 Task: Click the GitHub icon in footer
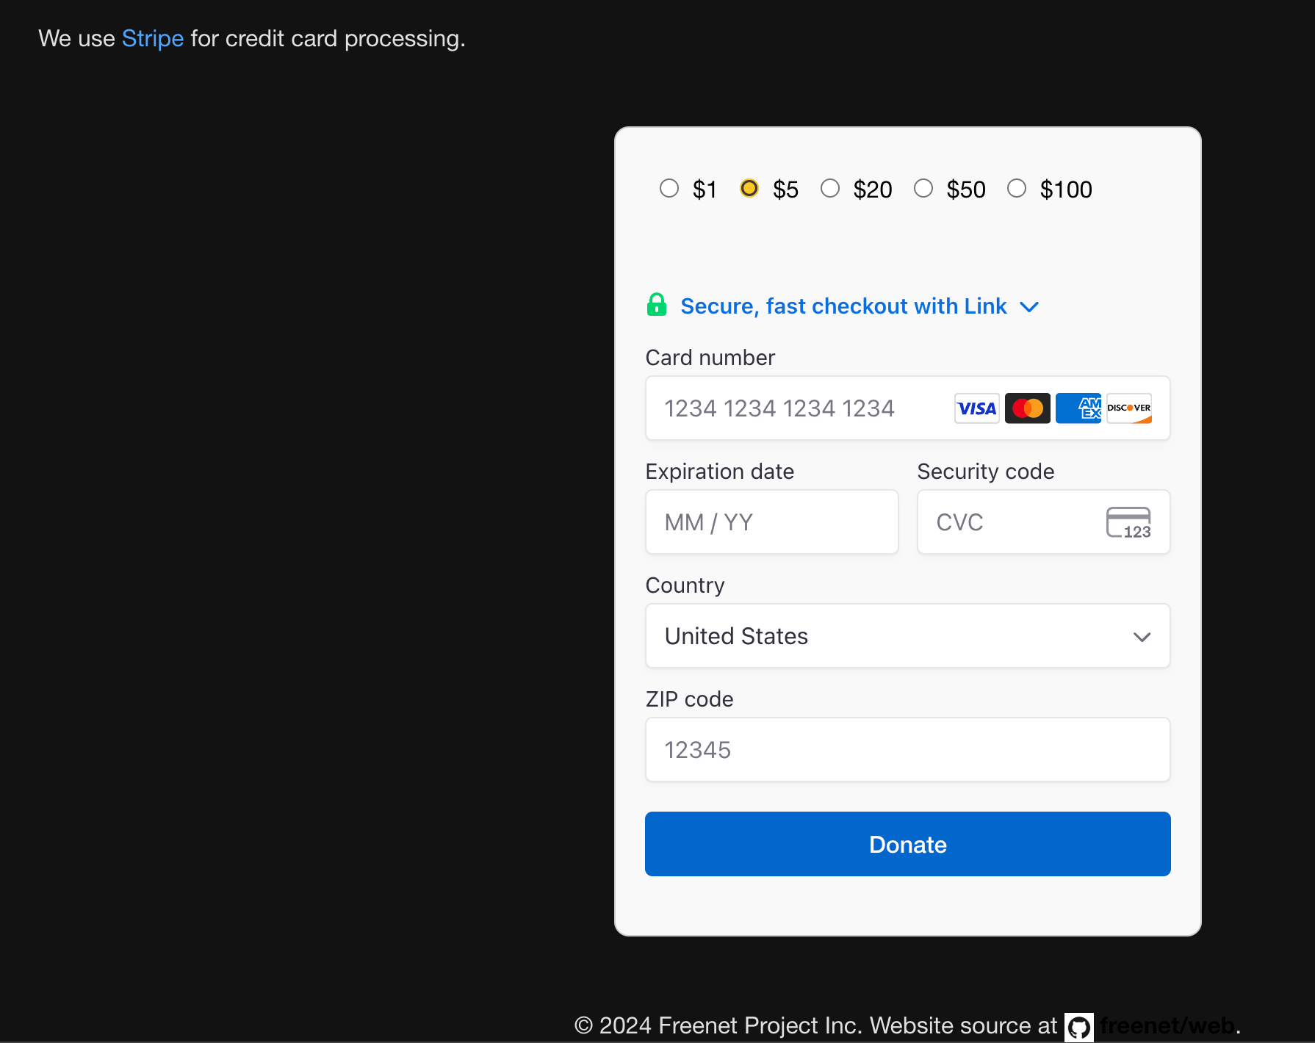1079,1027
